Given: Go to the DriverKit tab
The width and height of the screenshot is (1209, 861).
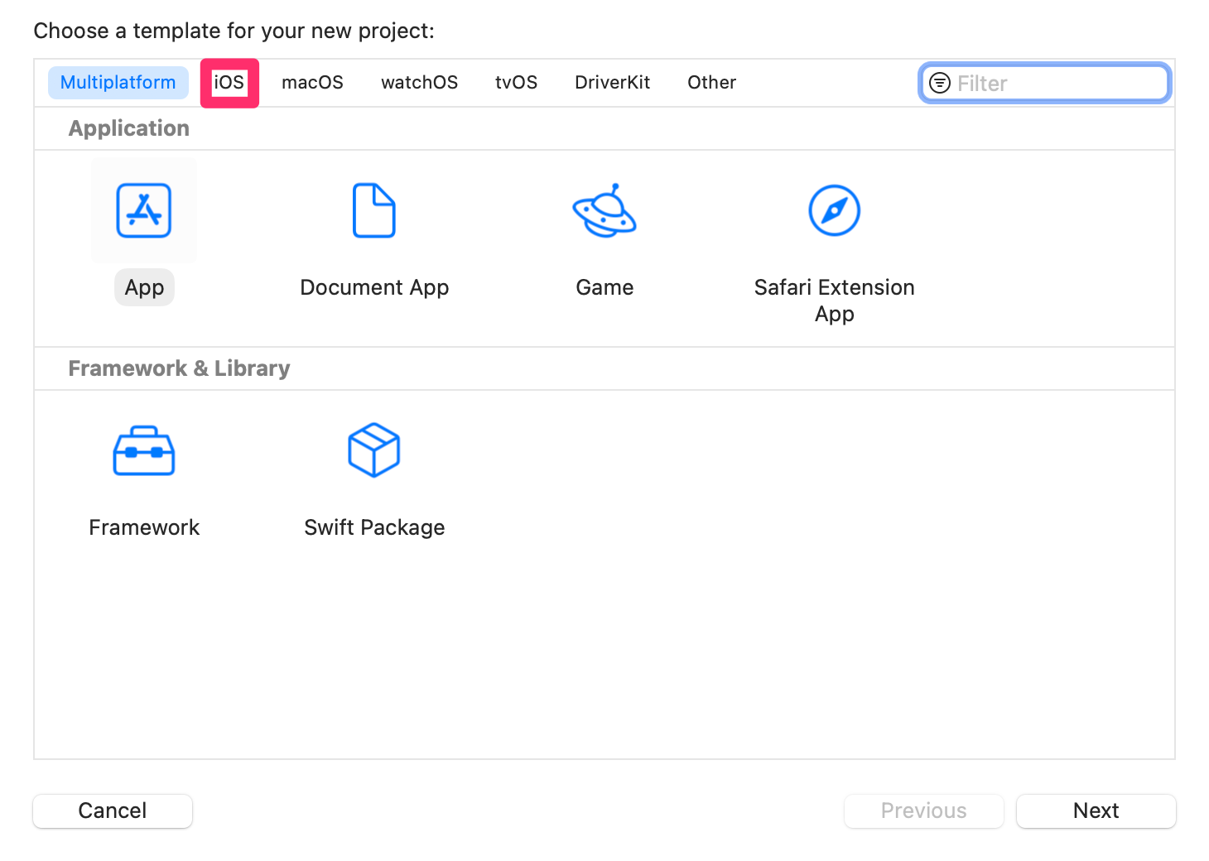Looking at the screenshot, I should coord(613,83).
